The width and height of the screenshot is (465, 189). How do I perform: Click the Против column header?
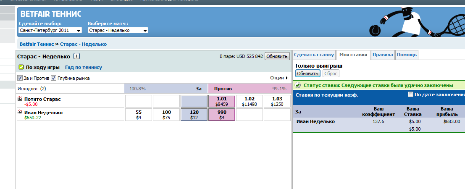pos(223,89)
